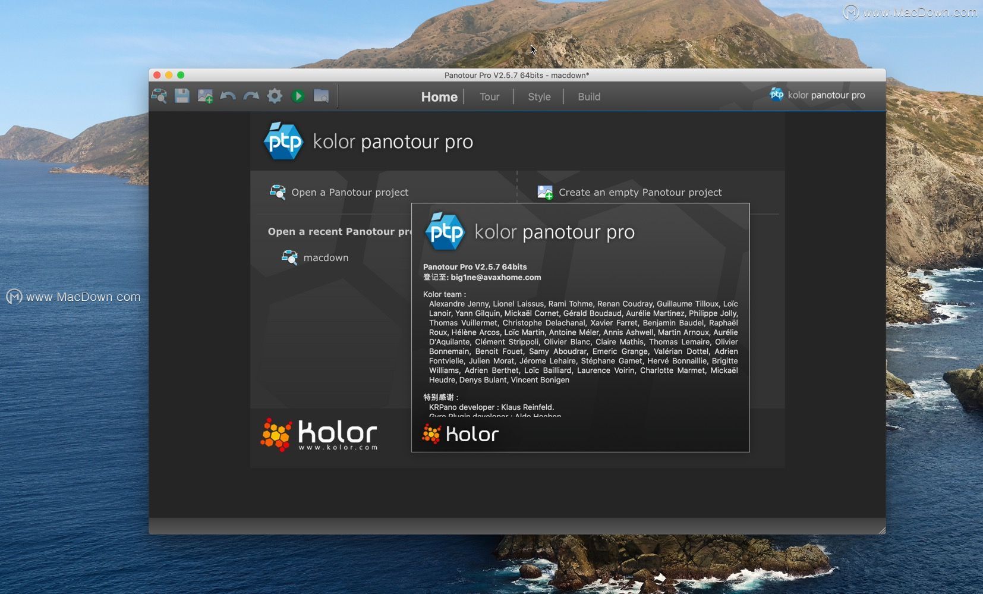Click the 特别感谢 heading

click(x=441, y=397)
